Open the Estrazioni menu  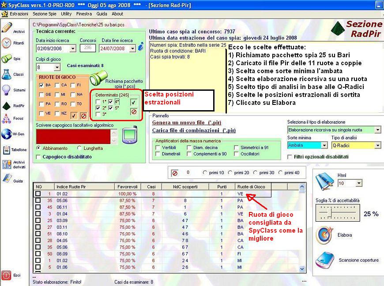(x=19, y=14)
